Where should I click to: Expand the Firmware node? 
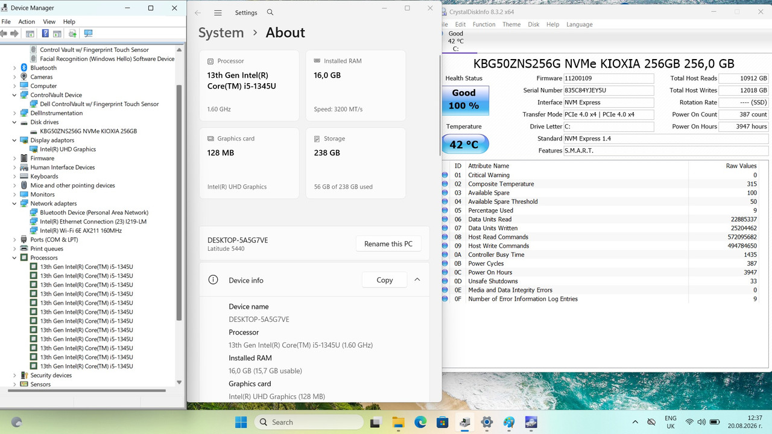(x=14, y=158)
